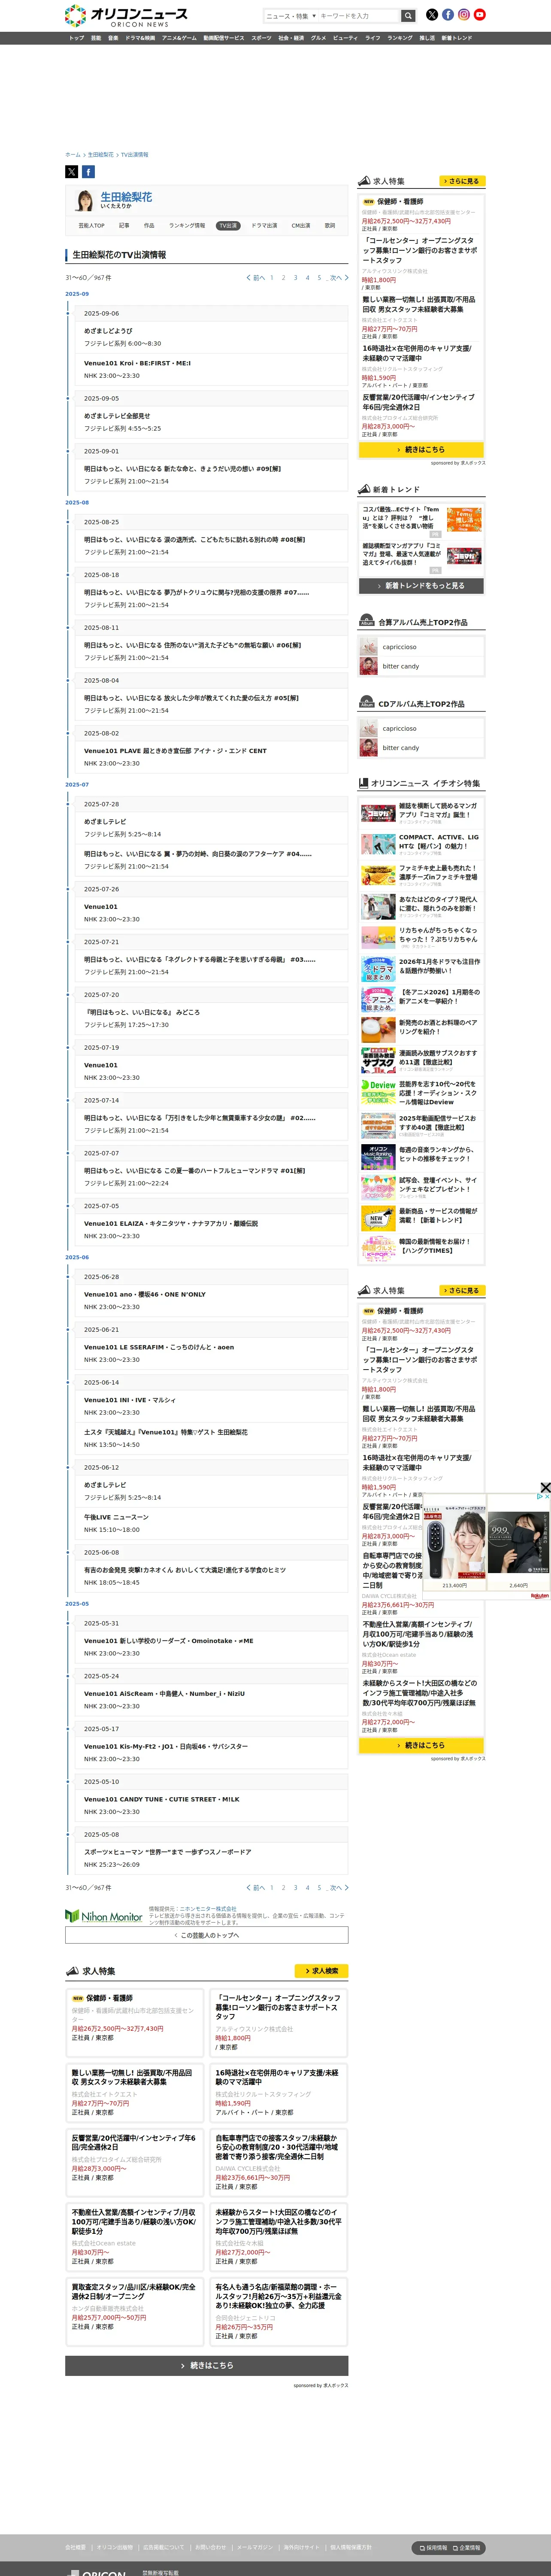Open the ニュース・特集 search category dropdown

[291, 16]
